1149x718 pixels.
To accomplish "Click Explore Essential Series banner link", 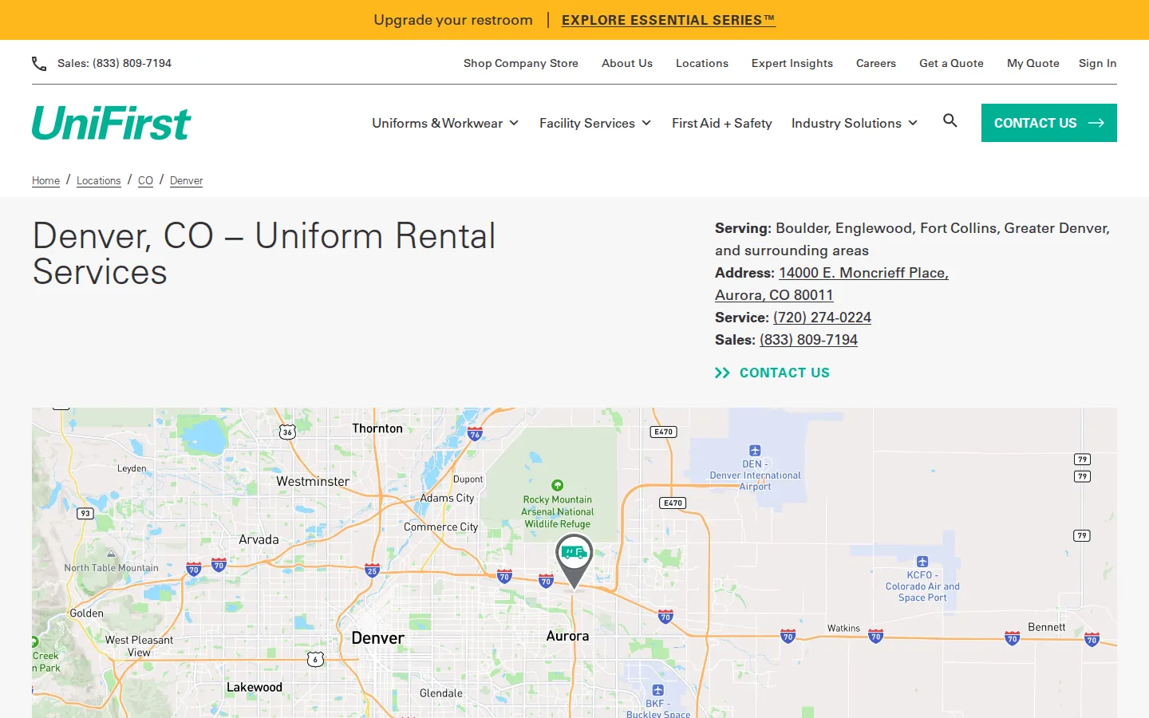I will [669, 20].
